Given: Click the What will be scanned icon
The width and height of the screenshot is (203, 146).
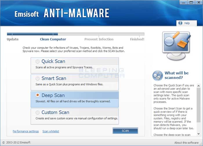Looking at the screenshot, I should [157, 76].
